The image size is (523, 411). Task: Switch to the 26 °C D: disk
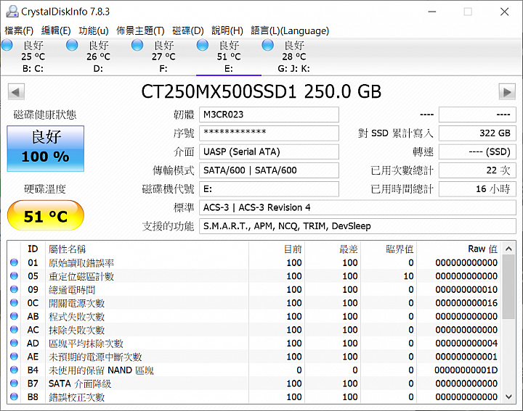click(x=98, y=57)
